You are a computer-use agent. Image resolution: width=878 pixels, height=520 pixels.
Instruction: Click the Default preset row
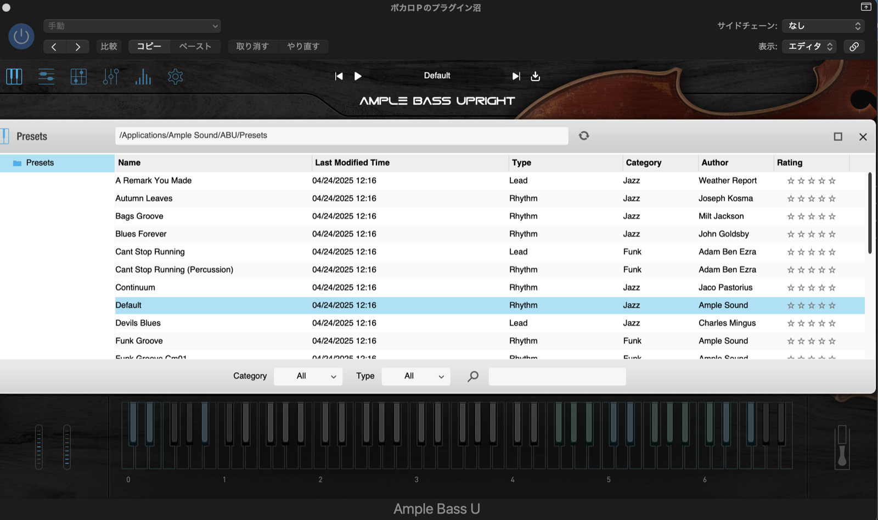[490, 306]
